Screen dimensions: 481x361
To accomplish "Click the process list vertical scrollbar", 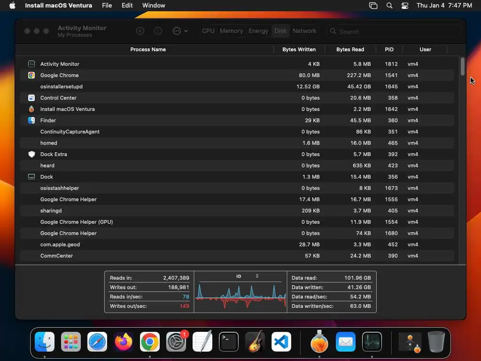I will 462,66.
